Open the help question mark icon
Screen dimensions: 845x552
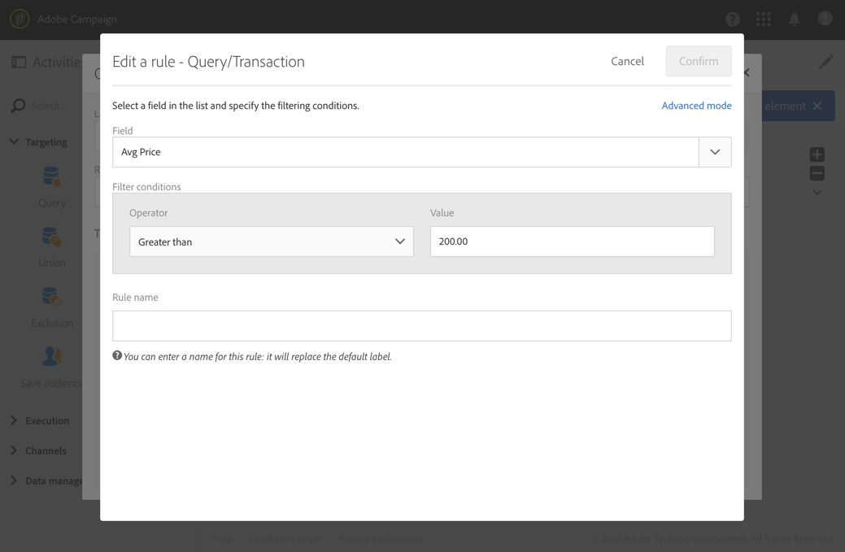pos(732,19)
